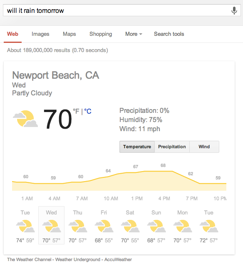This screenshot has width=243, height=269.
Task: Click the first Tue forecast weather icon
Action: click(25, 226)
